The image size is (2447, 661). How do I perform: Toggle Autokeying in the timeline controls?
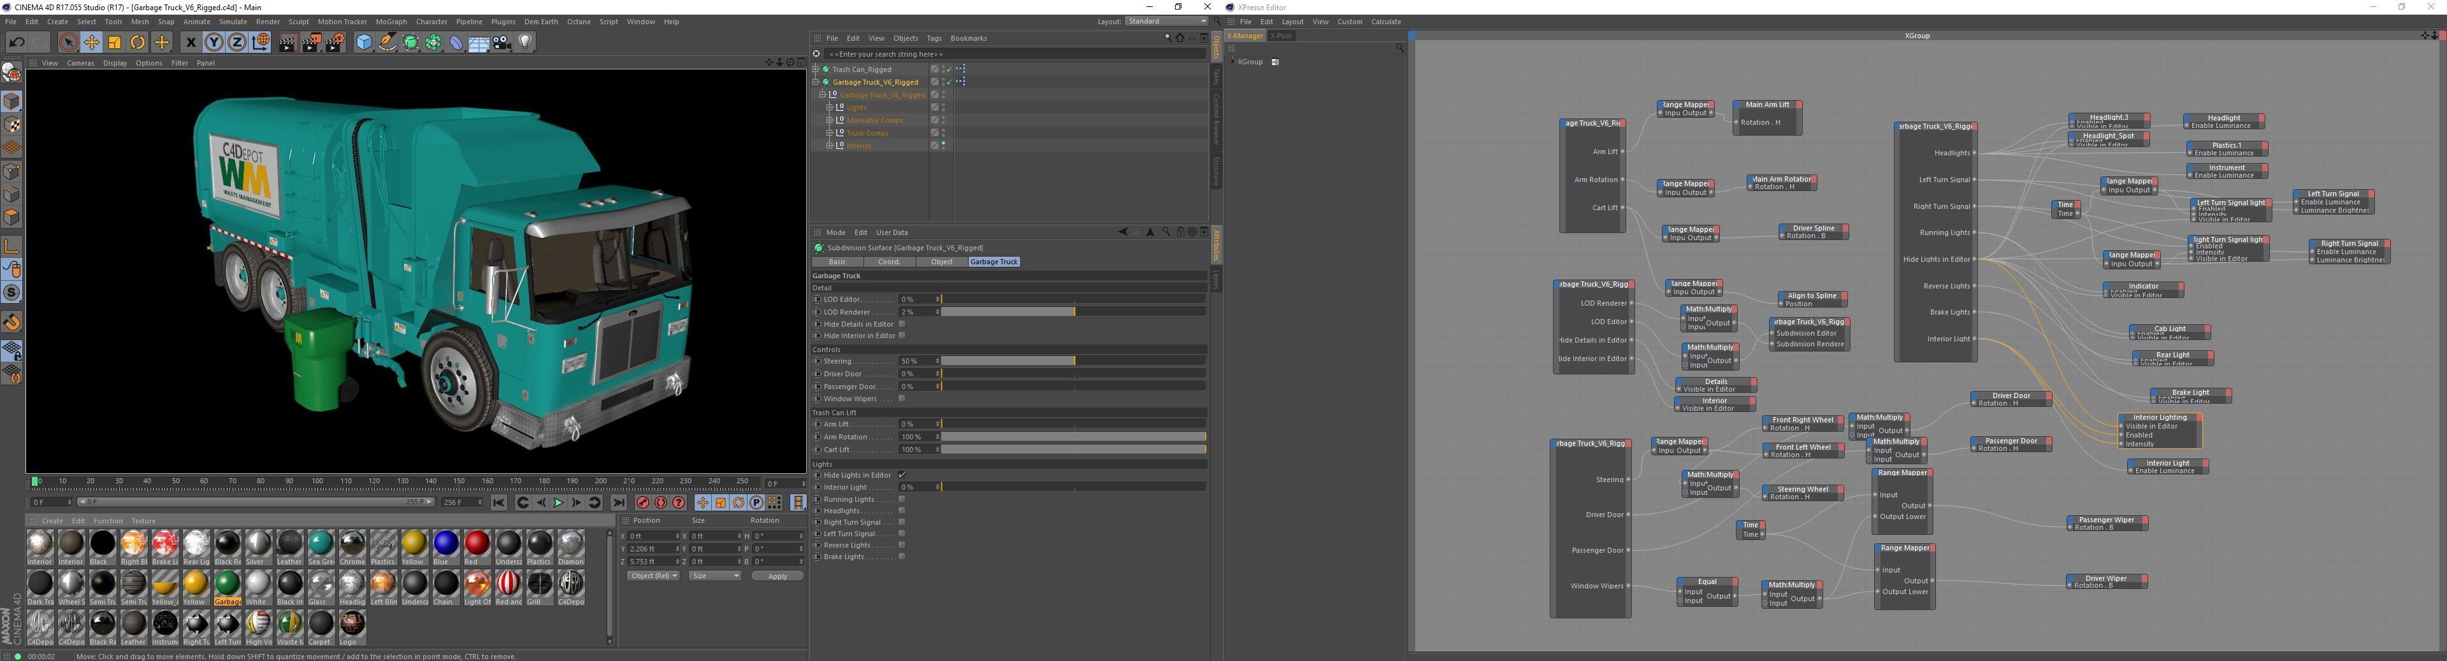661,502
